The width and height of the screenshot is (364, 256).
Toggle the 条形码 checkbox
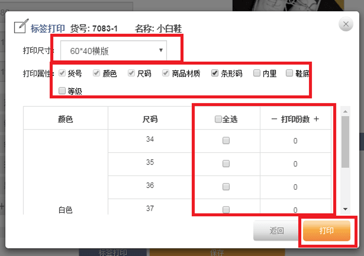[215, 73]
